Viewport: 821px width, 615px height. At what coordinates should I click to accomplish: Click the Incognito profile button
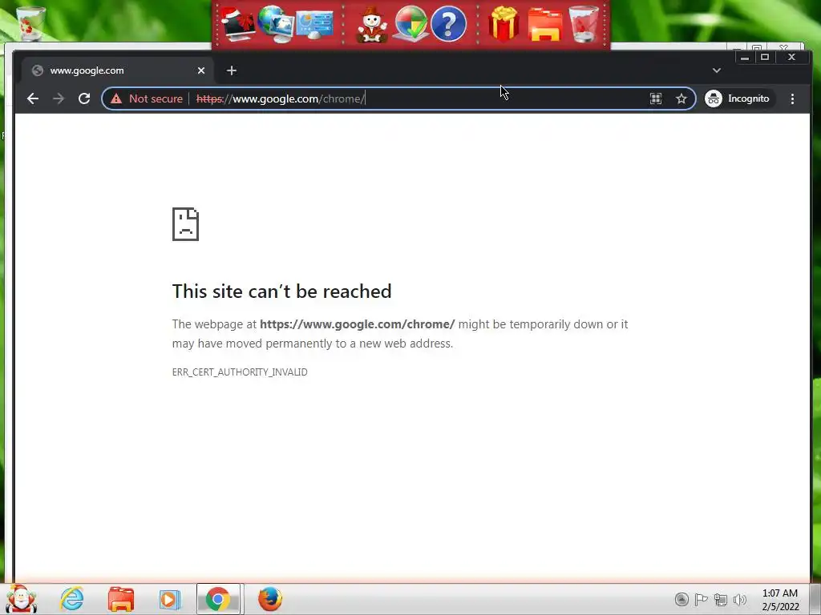point(738,98)
